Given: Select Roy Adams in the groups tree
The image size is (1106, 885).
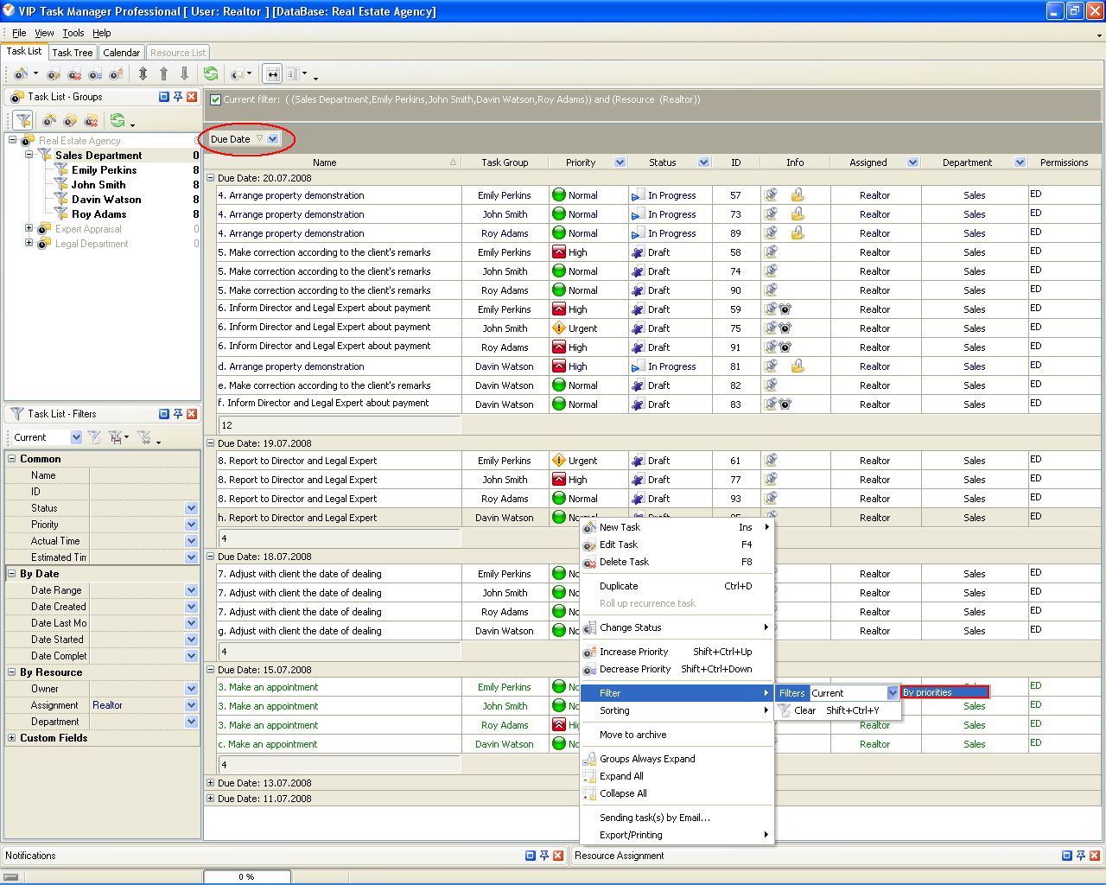Looking at the screenshot, I should pyautogui.click(x=99, y=214).
